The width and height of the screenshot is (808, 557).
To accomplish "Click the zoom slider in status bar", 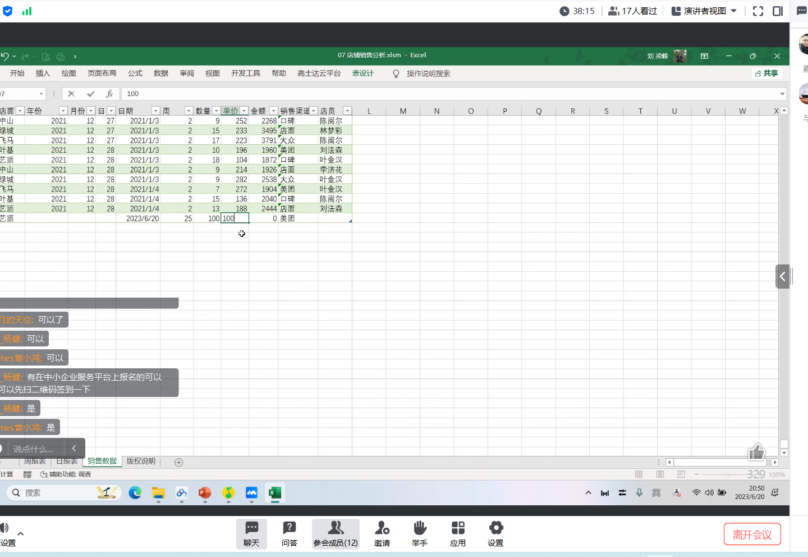I will click(x=728, y=474).
